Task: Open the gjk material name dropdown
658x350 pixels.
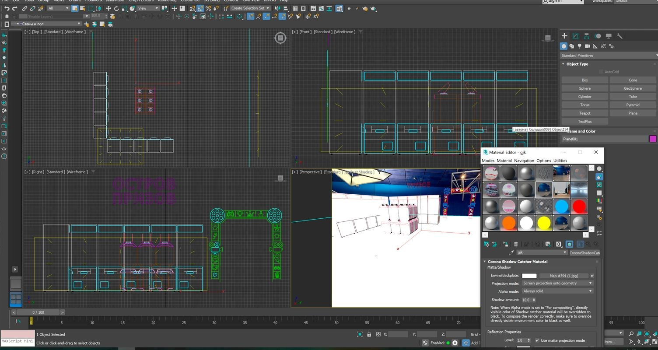Action: pos(542,252)
